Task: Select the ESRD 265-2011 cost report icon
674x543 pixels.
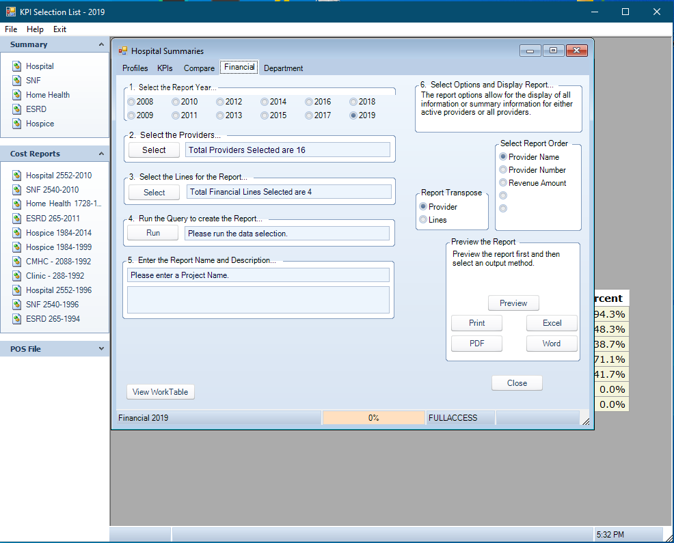Action: (16, 219)
